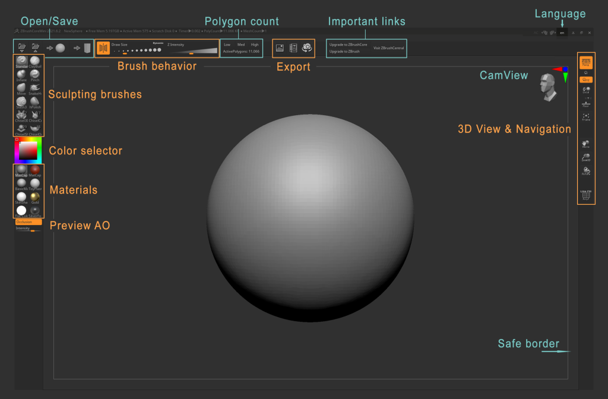Click the Rotate view icon

click(586, 171)
